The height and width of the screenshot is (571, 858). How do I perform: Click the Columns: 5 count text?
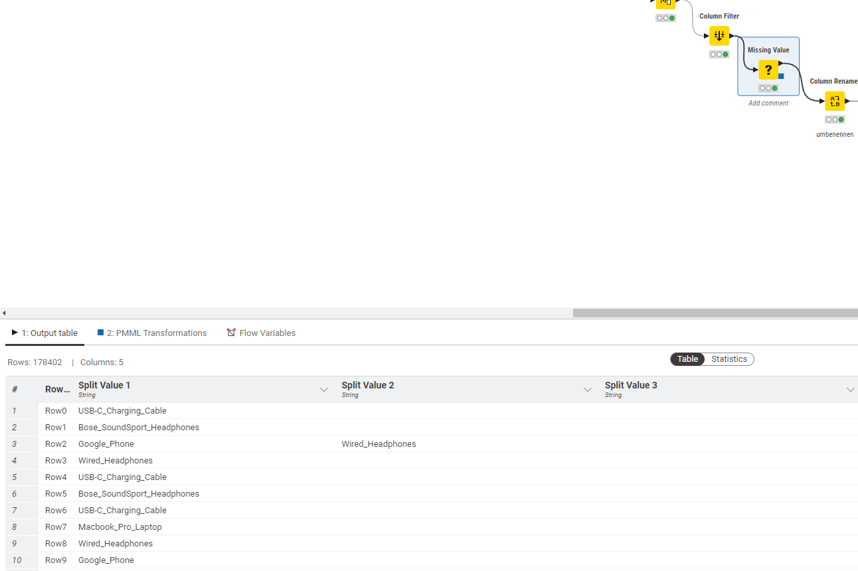point(102,363)
